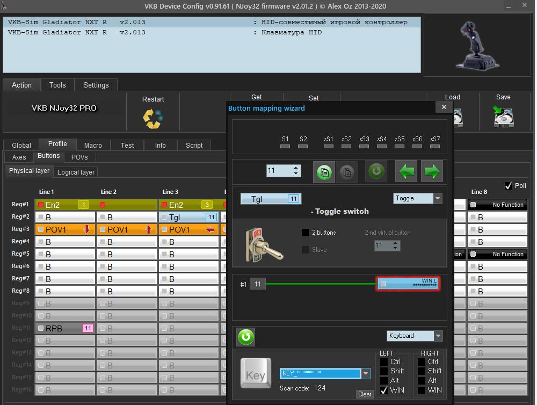
Task: Select the Клавиатура HID device row
Action: click(x=212, y=32)
